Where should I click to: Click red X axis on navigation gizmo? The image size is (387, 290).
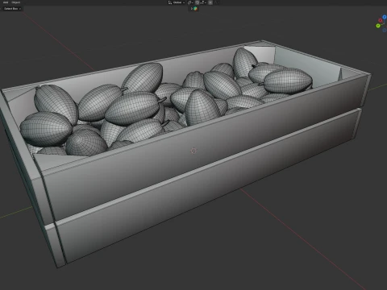[381, 20]
